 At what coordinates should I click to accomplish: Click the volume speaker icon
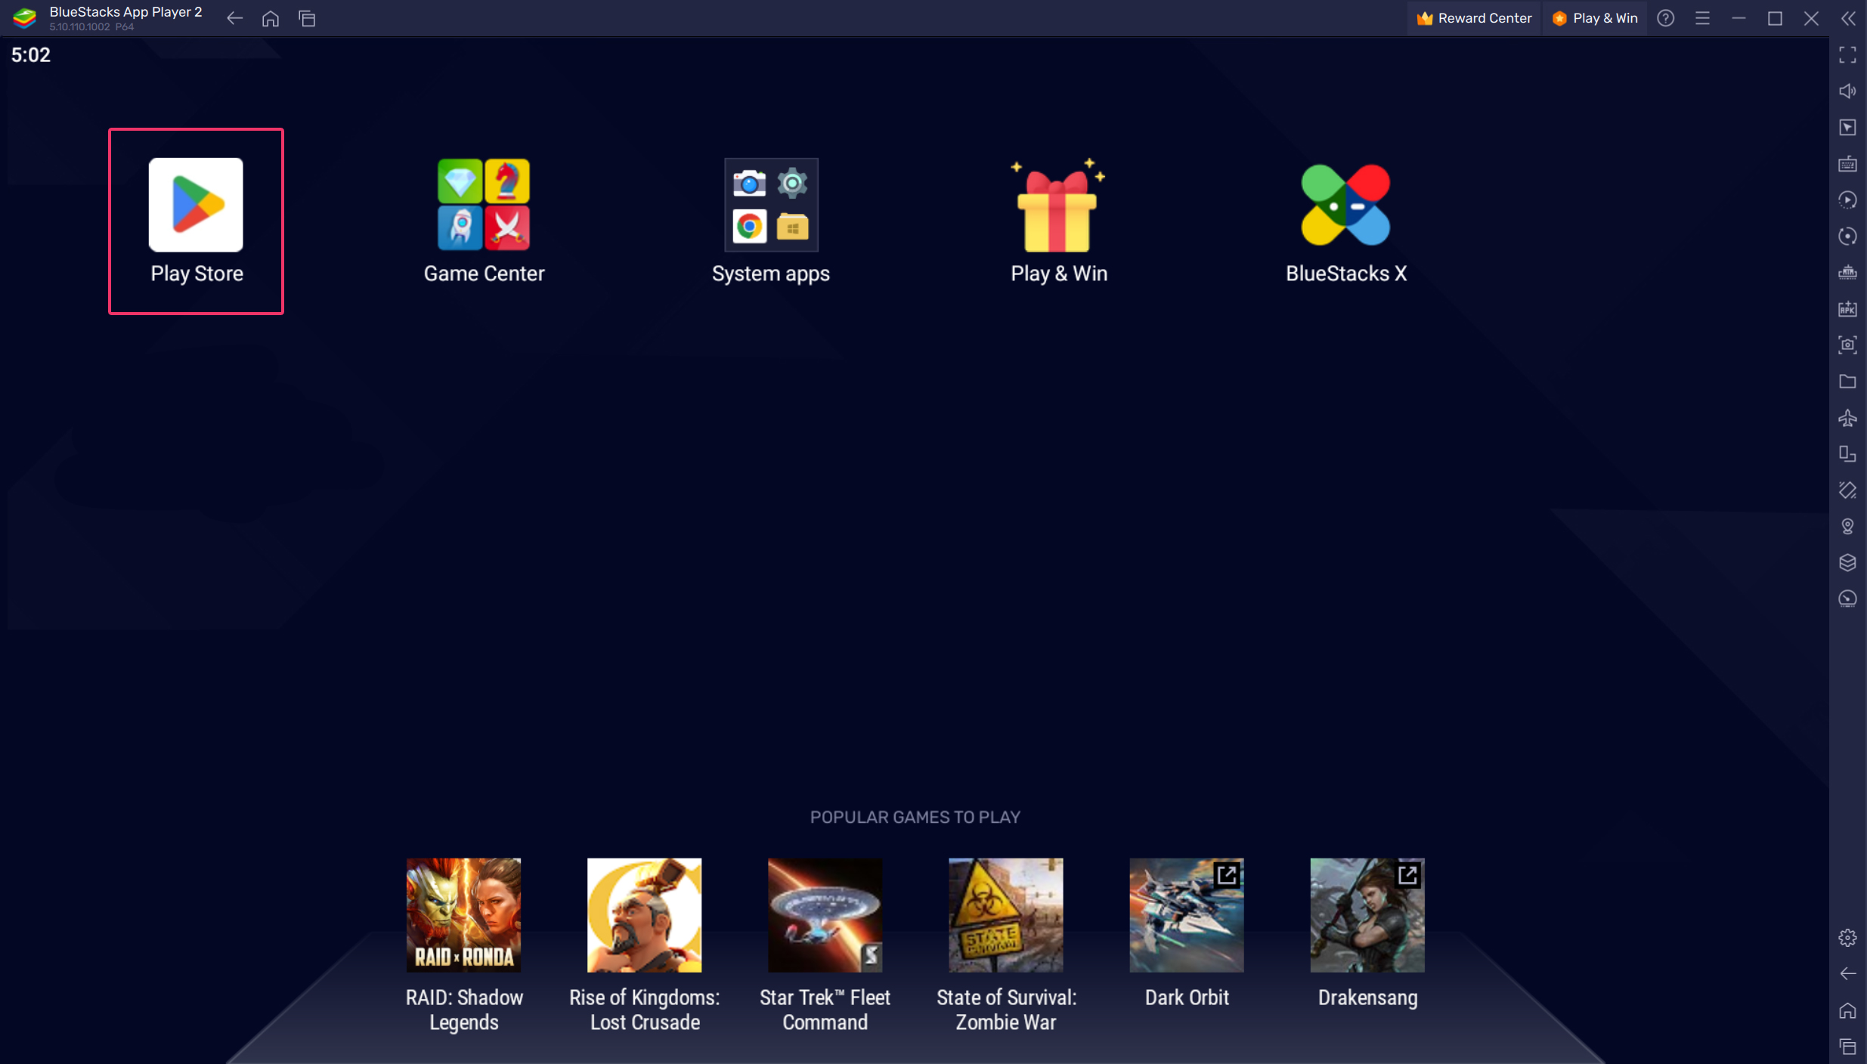click(x=1847, y=91)
